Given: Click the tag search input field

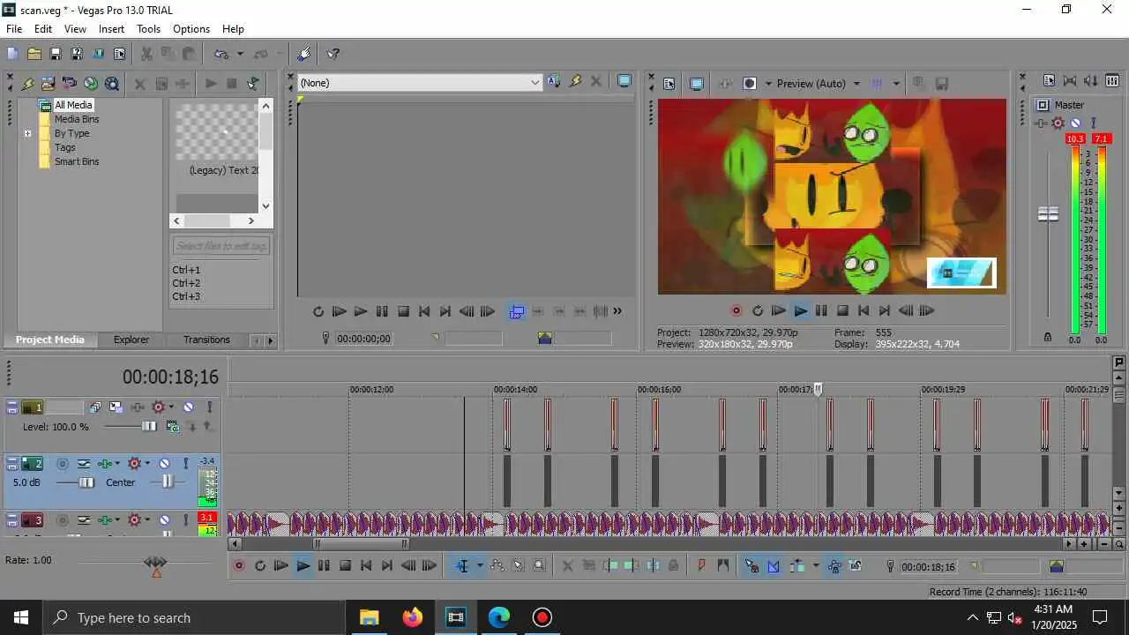Looking at the screenshot, I should pos(221,246).
